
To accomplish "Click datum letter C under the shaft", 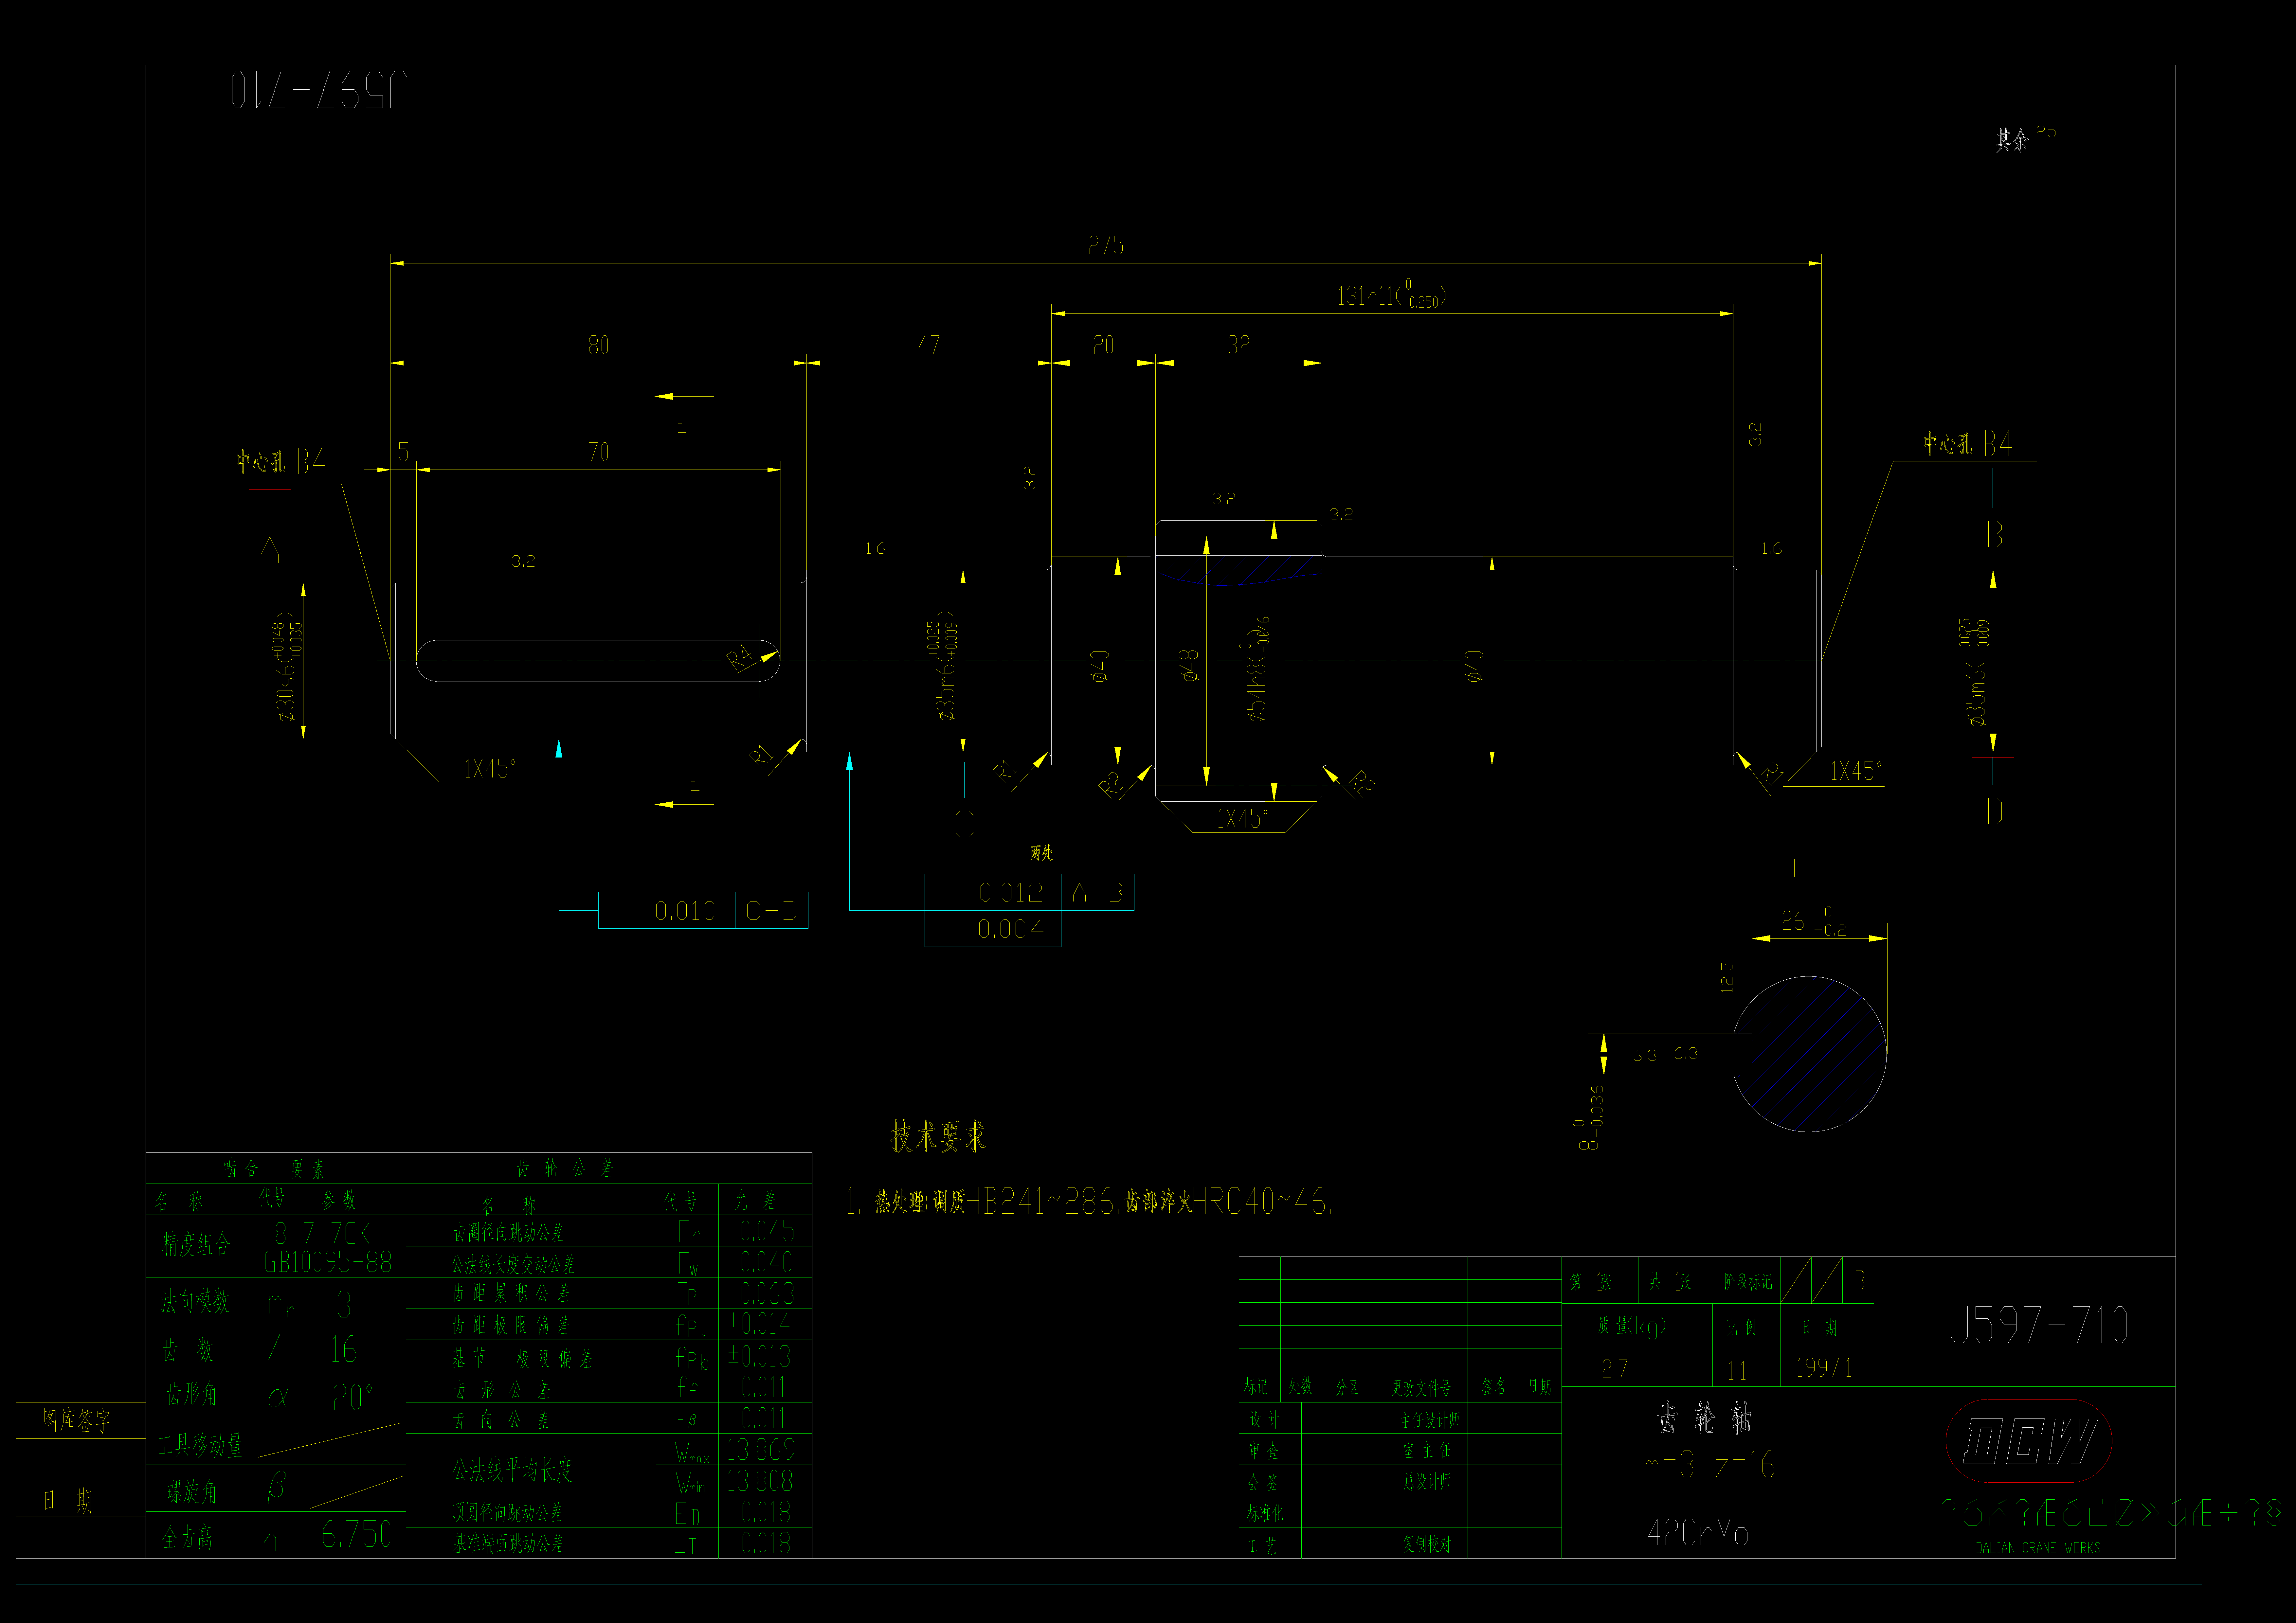I will (964, 824).
